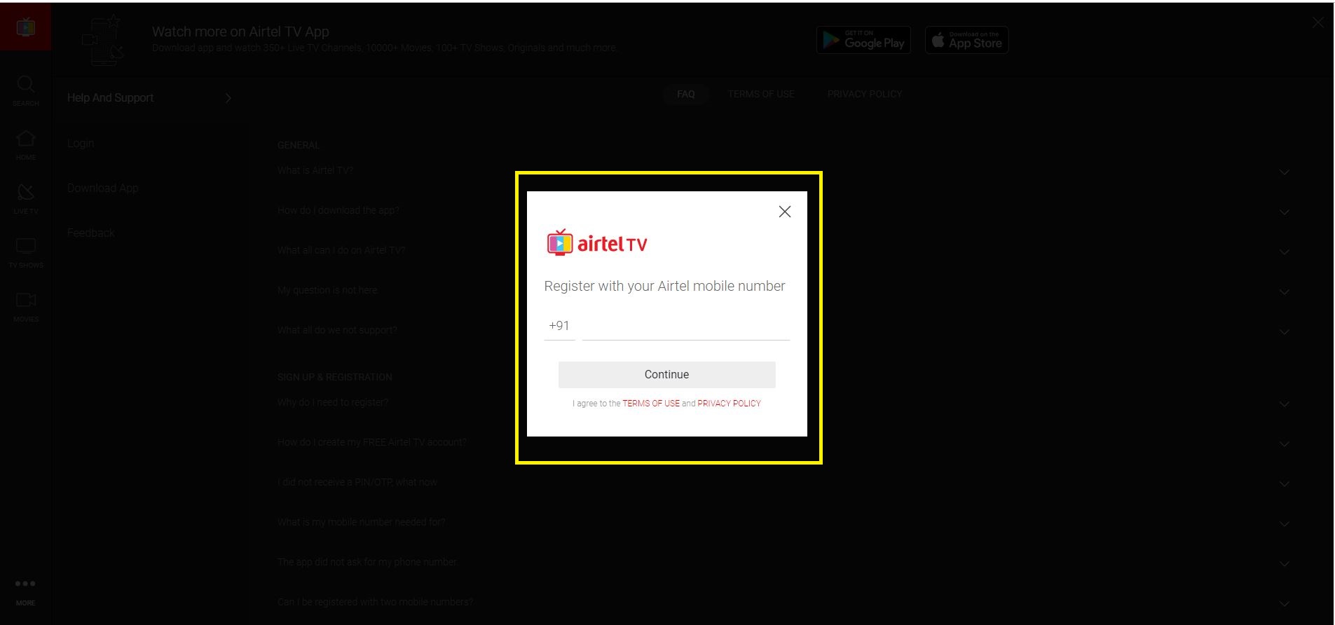Expand the Help And Support chevron

[228, 98]
